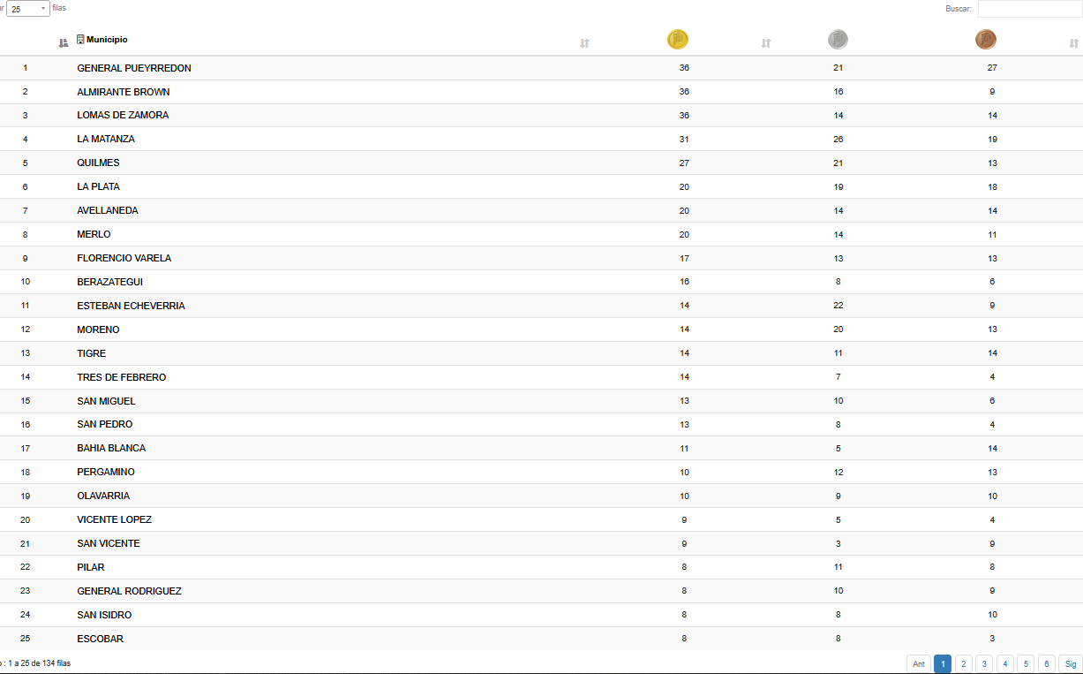
Task: Click sort arrows at far right of header
Action: pos(1073,43)
